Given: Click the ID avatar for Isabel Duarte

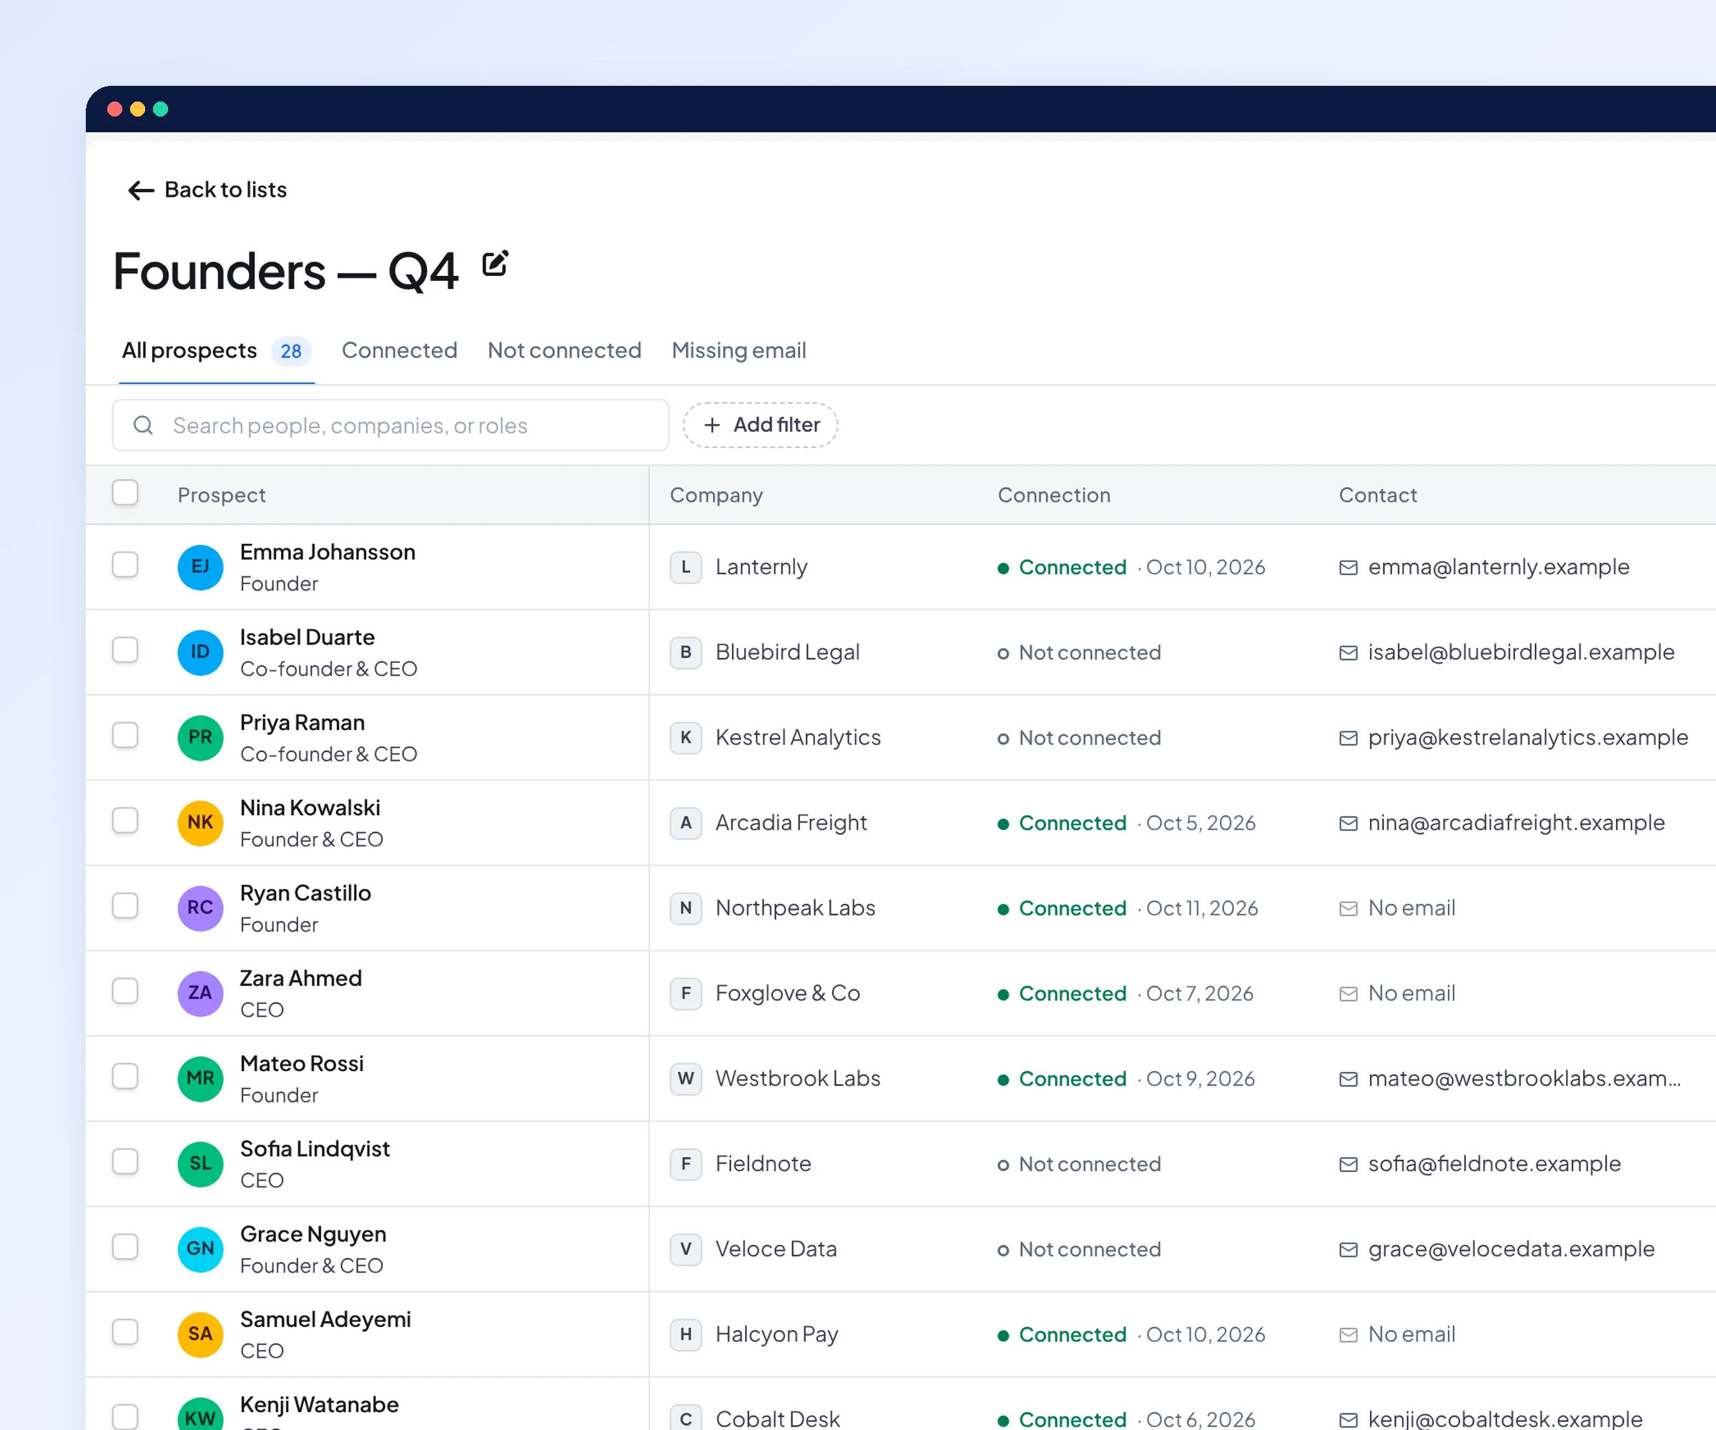Looking at the screenshot, I should [x=200, y=652].
